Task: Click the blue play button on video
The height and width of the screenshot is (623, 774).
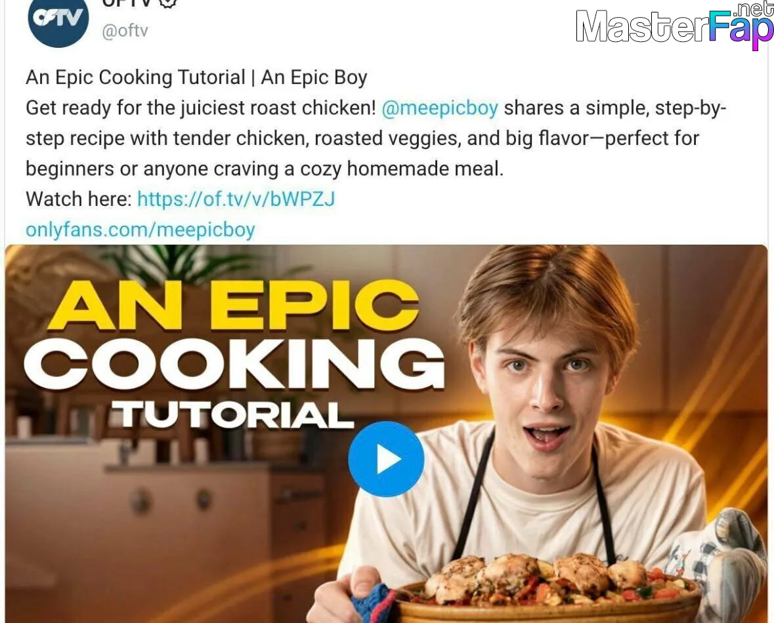Action: (x=386, y=459)
